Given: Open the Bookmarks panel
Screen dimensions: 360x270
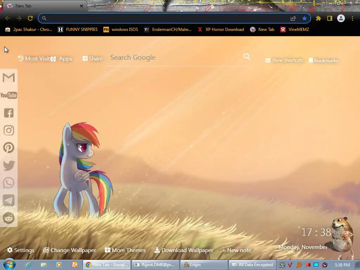Looking at the screenshot, I should click(x=323, y=60).
